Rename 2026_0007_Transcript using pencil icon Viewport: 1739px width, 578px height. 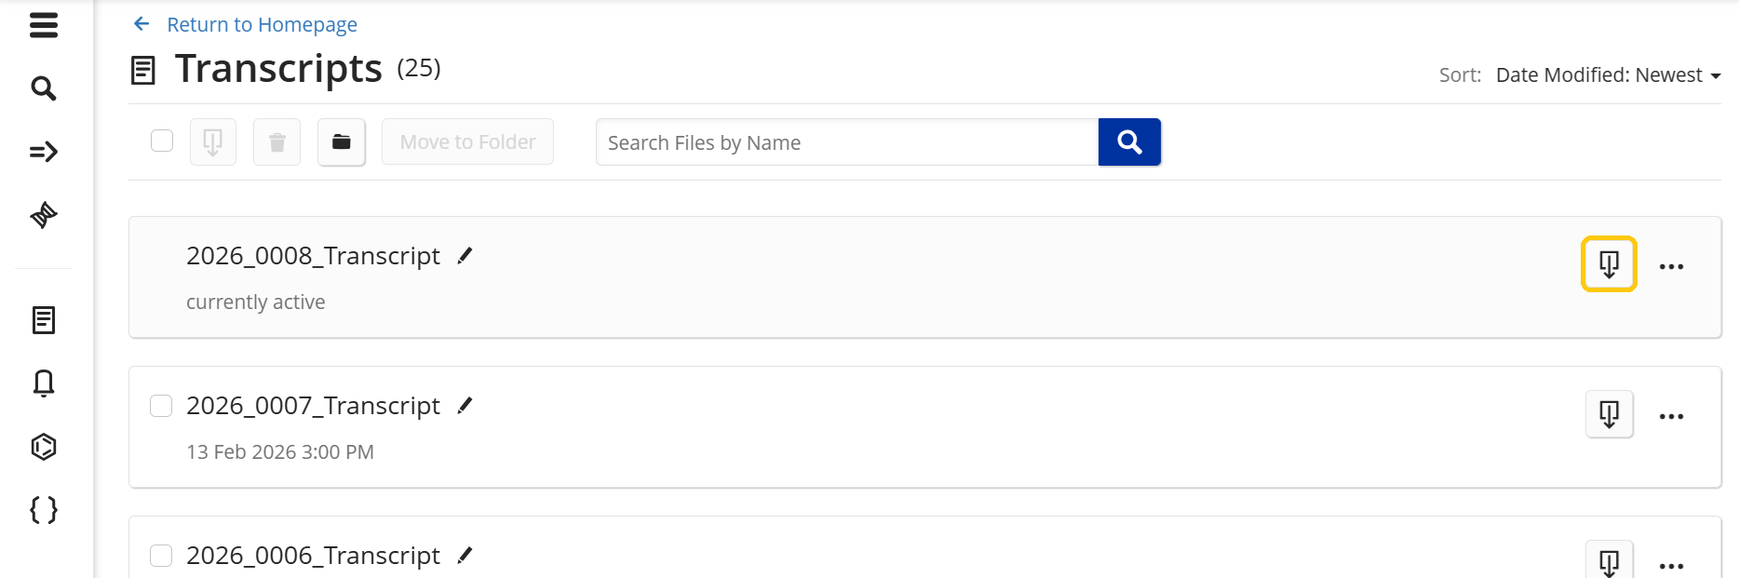pos(465,406)
